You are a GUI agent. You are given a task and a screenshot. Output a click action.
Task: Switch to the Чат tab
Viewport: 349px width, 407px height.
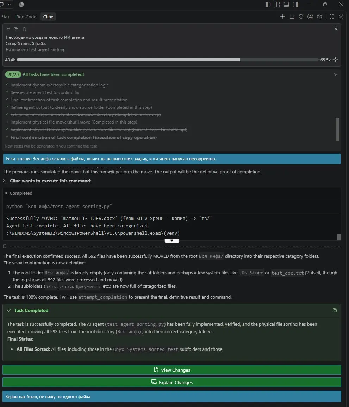point(6,17)
